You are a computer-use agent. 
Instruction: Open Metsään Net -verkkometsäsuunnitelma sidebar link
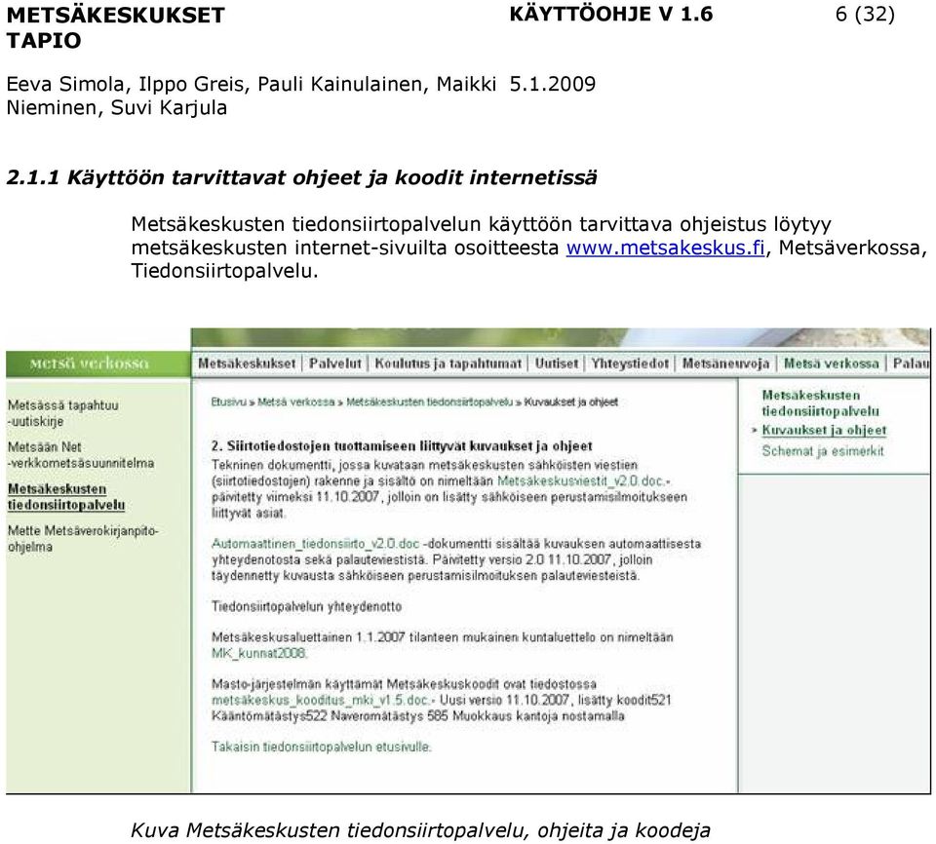pyautogui.click(x=81, y=455)
